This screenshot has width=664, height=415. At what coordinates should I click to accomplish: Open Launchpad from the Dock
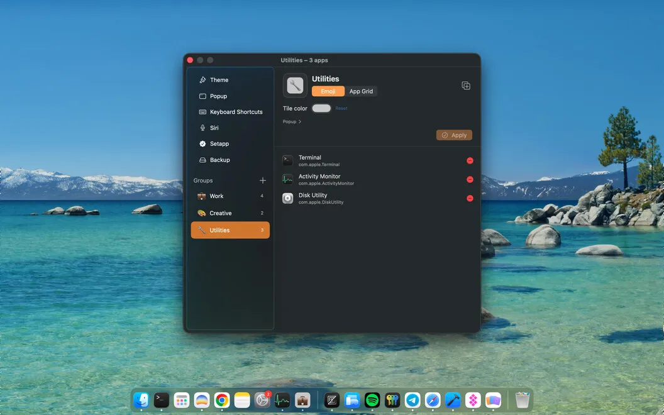[x=181, y=400]
